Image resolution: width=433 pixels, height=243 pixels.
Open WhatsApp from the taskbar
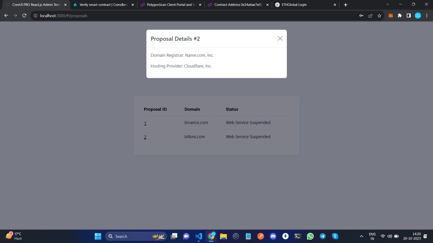[x=310, y=236]
